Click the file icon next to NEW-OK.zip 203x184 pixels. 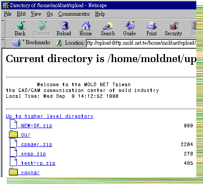[13, 124]
